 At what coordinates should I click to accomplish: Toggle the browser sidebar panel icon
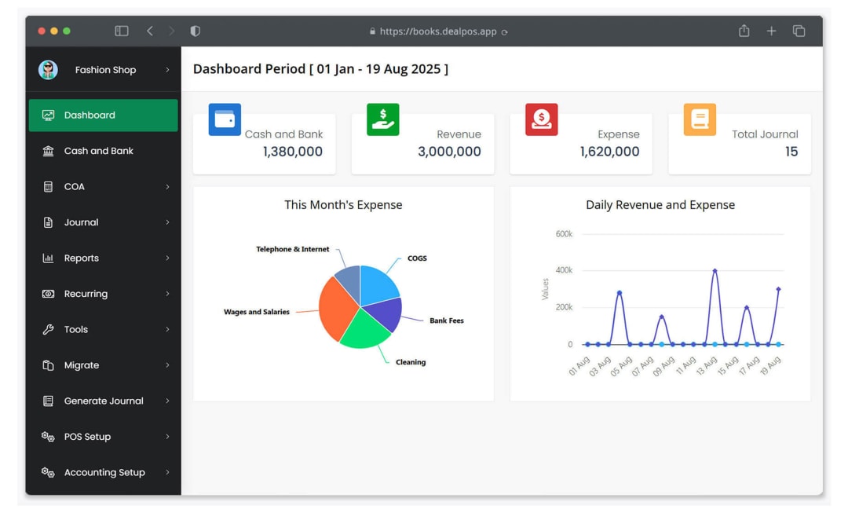(122, 31)
